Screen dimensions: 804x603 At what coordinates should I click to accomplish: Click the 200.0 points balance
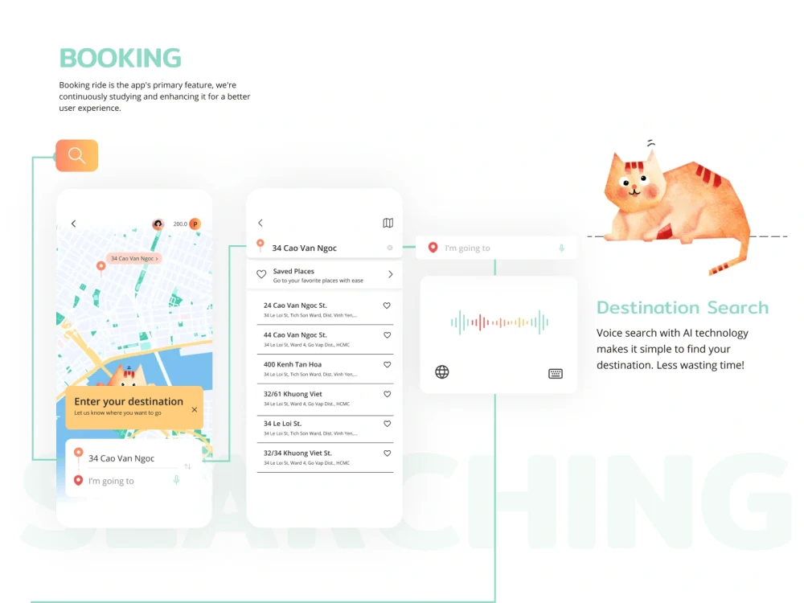tap(180, 224)
